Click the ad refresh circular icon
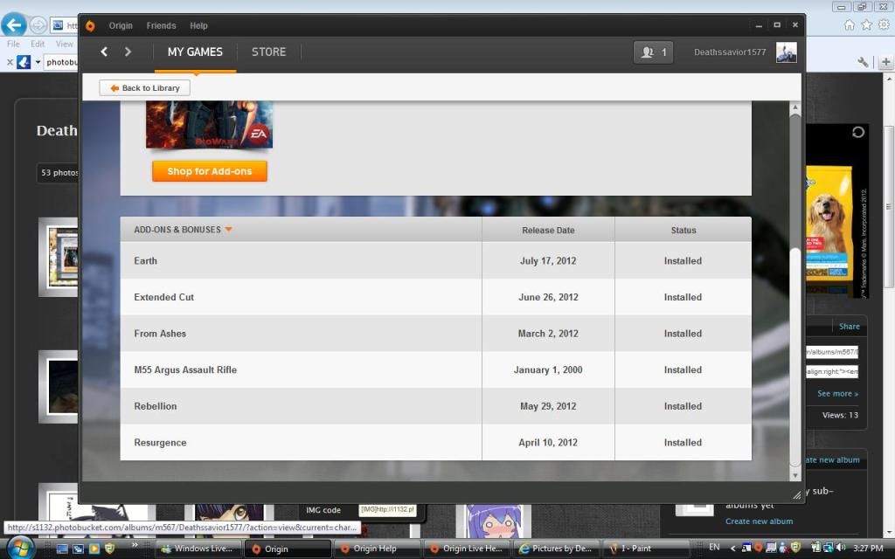The image size is (895, 559). click(858, 132)
